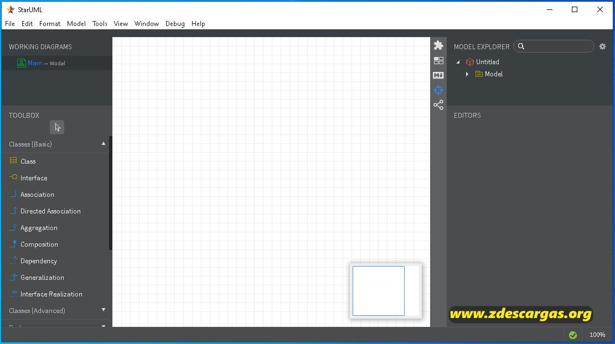The width and height of the screenshot is (615, 344).
Task: Open the diagram thumbnails grid icon
Action: [438, 60]
